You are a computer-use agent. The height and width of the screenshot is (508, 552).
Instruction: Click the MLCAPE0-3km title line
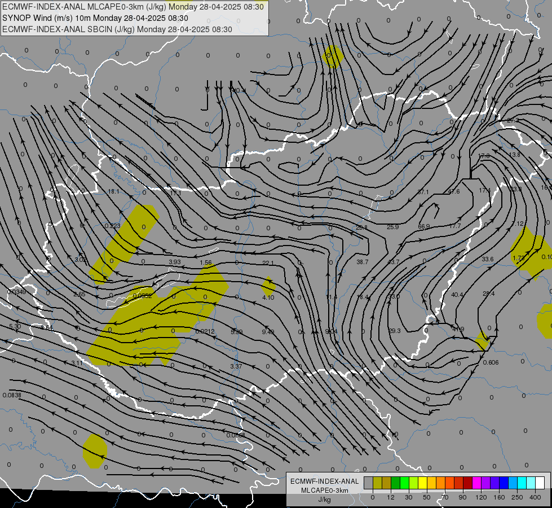point(133,7)
